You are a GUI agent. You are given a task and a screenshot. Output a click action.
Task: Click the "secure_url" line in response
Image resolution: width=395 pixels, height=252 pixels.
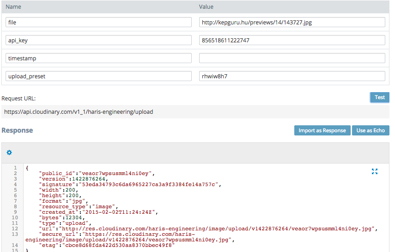point(130,237)
